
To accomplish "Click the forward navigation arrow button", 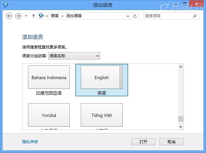I will coord(18,16).
